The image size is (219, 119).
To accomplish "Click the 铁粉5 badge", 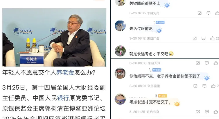I will [157, 70].
